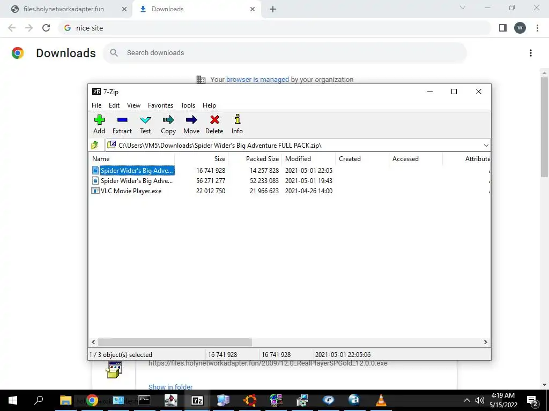Viewport: 549px width, 411px height.
Task: Open Chrome three-dot main menu
Action: [537, 28]
